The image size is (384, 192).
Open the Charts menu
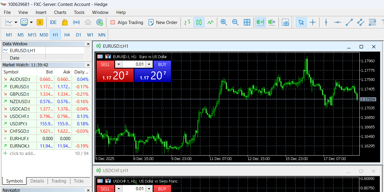coord(60,12)
